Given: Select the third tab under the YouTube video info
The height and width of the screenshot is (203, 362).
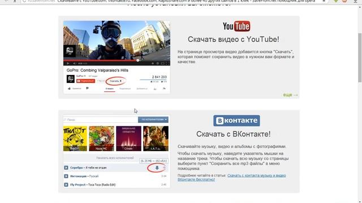Looking at the screenshot, I should [x=142, y=89].
